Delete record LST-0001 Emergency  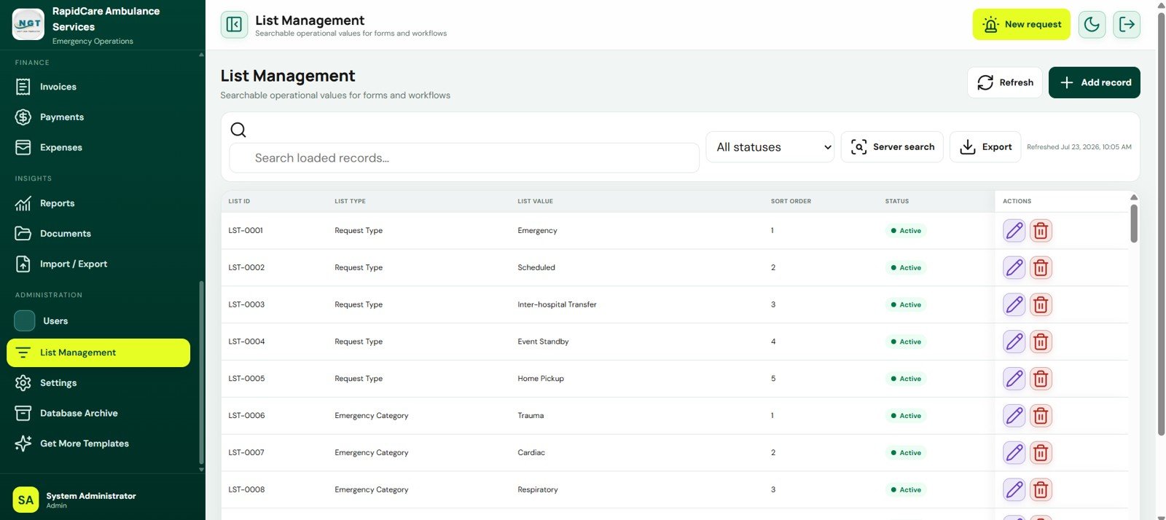1041,231
